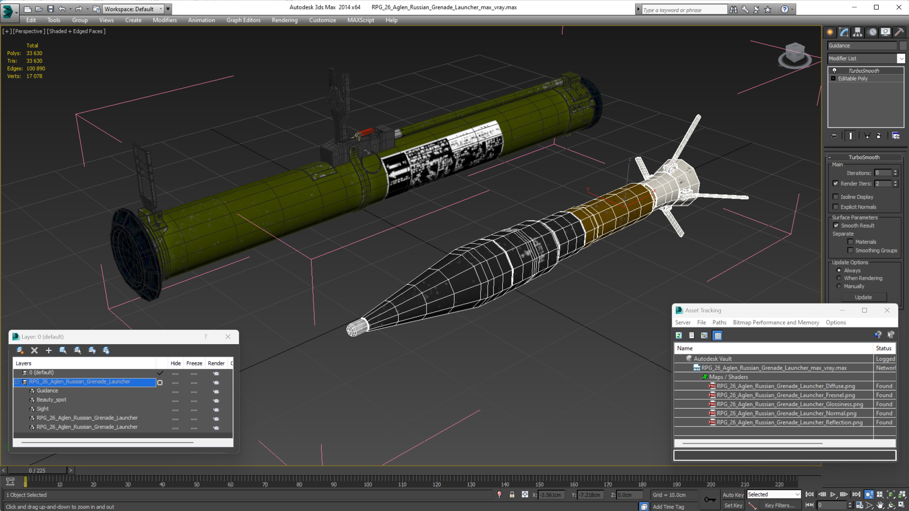Click the Table View icon in Asset Tracking
The image size is (909, 511).
pos(718,335)
